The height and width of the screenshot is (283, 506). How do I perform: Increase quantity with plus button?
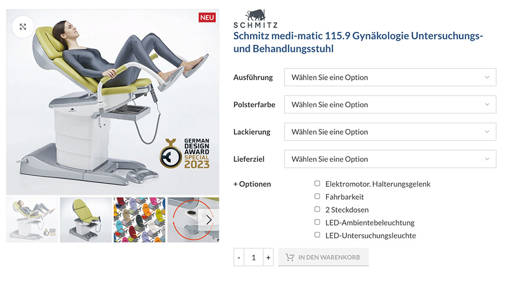point(268,257)
